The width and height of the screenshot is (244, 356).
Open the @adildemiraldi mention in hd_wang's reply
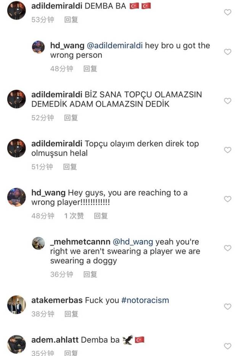tap(115, 45)
